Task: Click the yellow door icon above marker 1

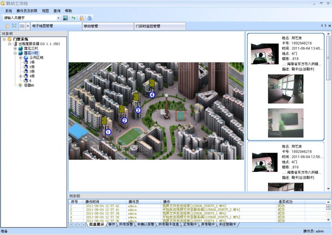Action: pos(104,121)
